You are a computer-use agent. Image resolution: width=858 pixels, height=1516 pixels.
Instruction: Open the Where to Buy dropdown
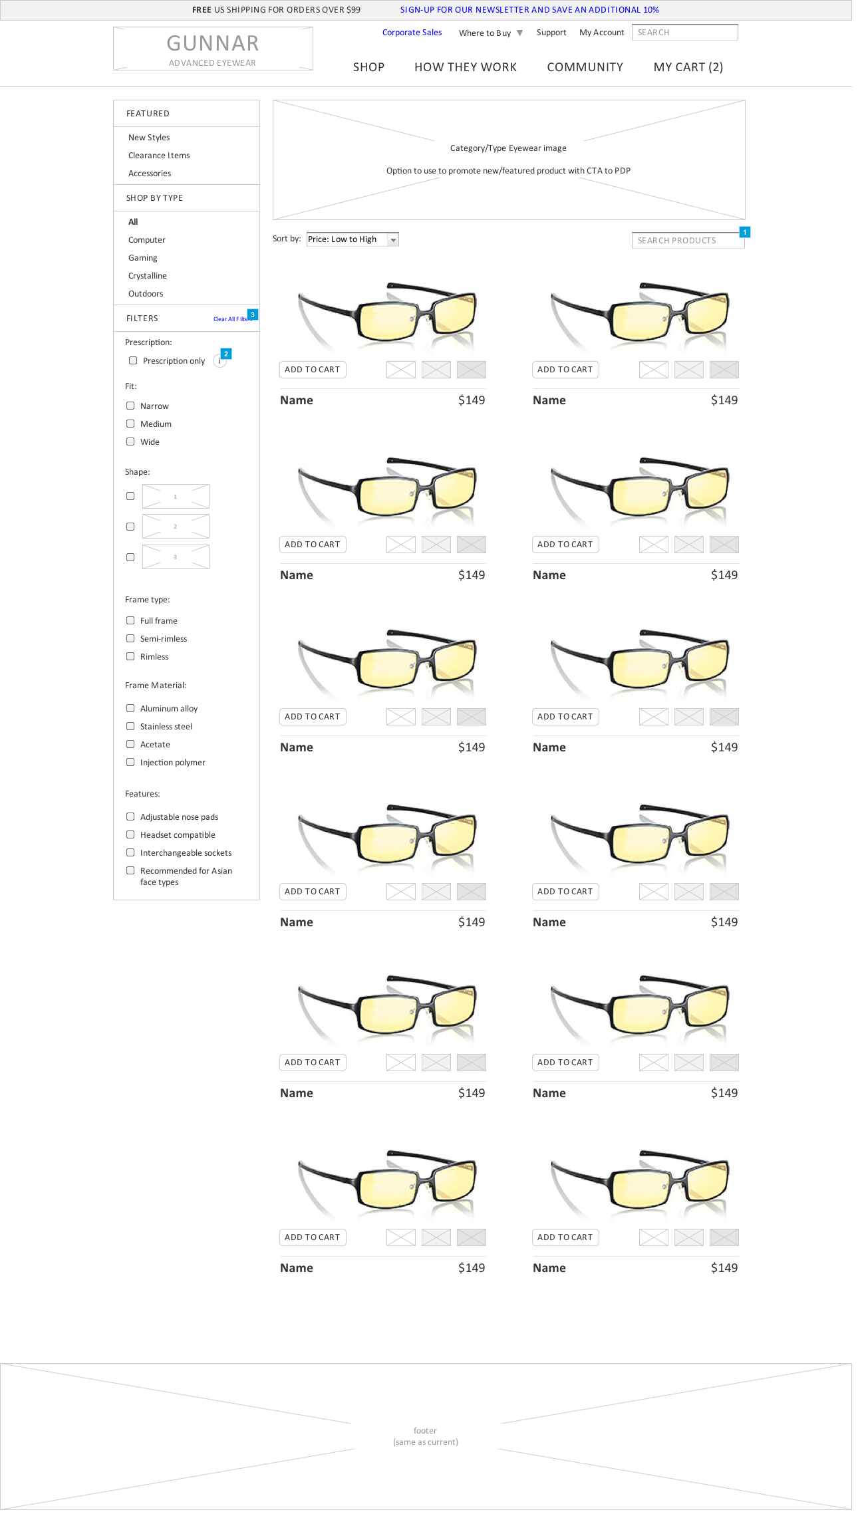[x=491, y=33]
